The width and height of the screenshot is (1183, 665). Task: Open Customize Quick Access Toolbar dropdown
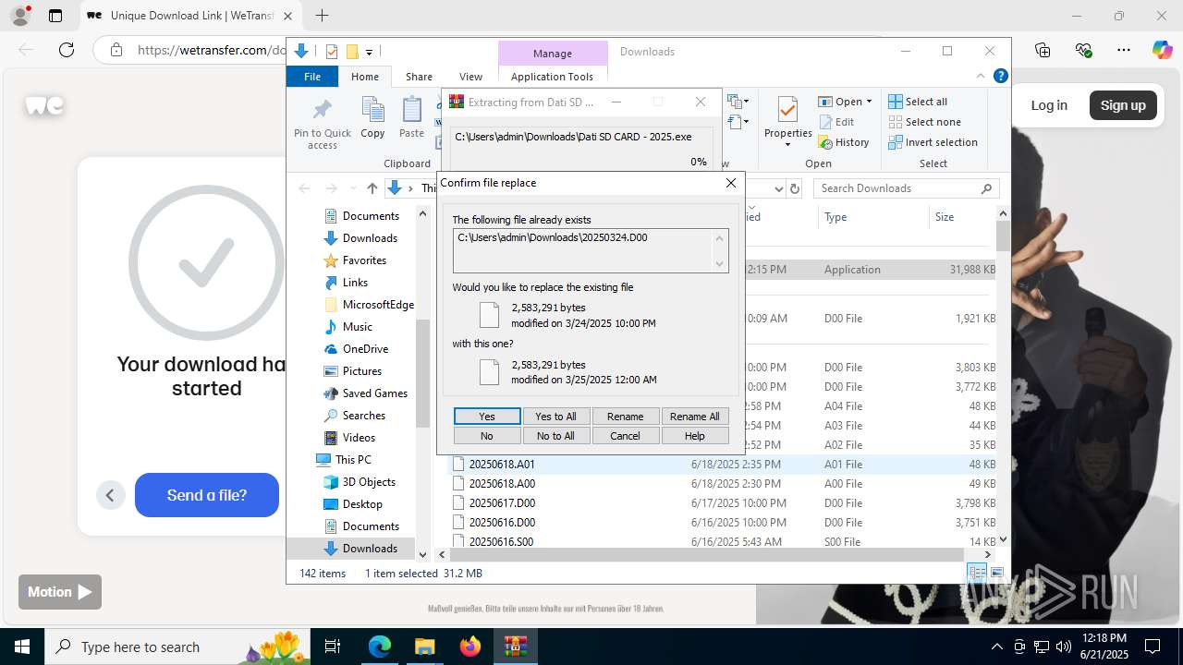click(369, 52)
